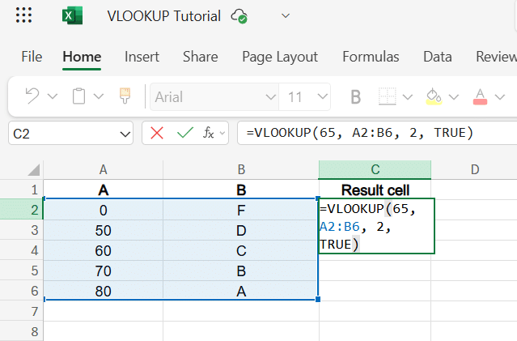
Task: Apply the cell borders button
Action: point(387,96)
